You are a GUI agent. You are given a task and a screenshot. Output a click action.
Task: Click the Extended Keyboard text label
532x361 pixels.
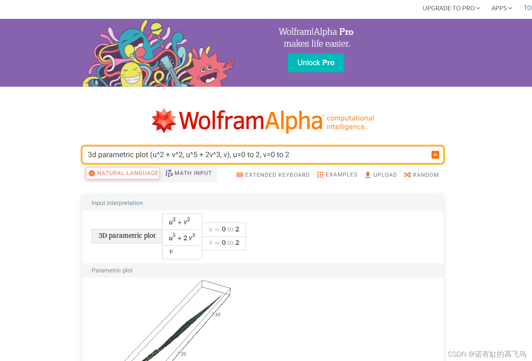tap(278, 175)
